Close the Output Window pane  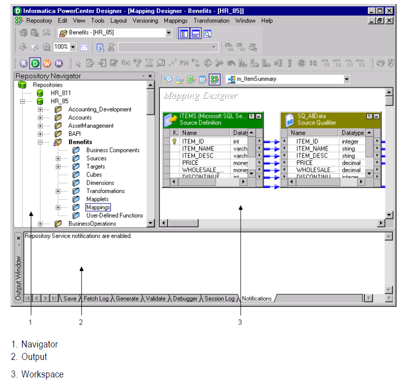point(19,238)
